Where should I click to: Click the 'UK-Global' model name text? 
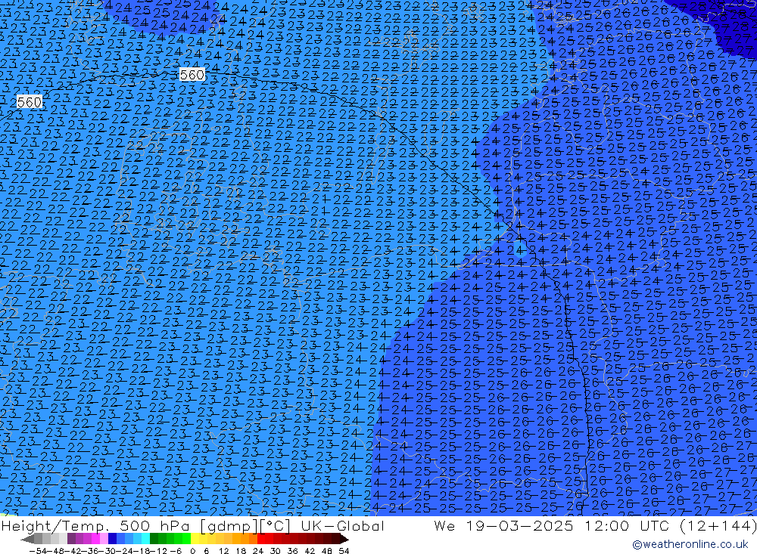(342, 525)
